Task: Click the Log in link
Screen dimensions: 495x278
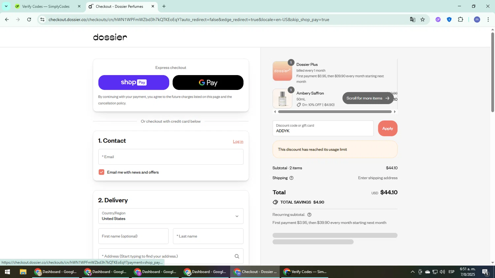Action: 238,141
